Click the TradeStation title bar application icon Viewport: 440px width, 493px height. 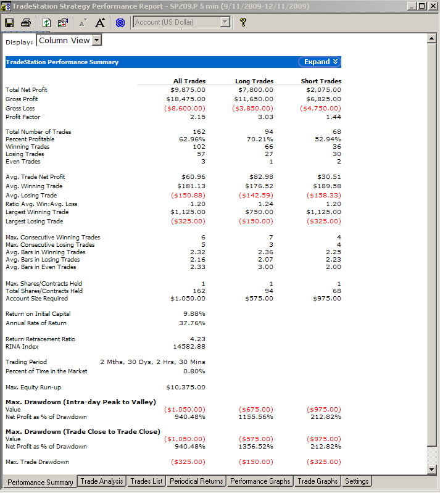[6, 6]
